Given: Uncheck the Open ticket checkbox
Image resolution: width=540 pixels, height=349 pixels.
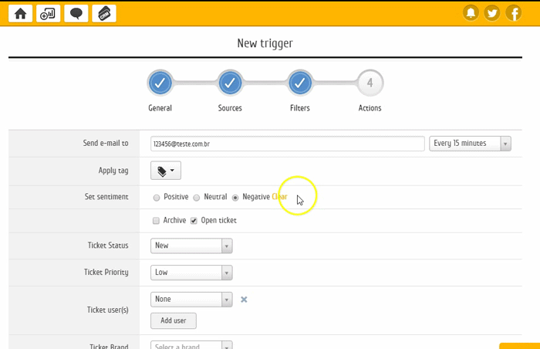Looking at the screenshot, I should click(194, 221).
